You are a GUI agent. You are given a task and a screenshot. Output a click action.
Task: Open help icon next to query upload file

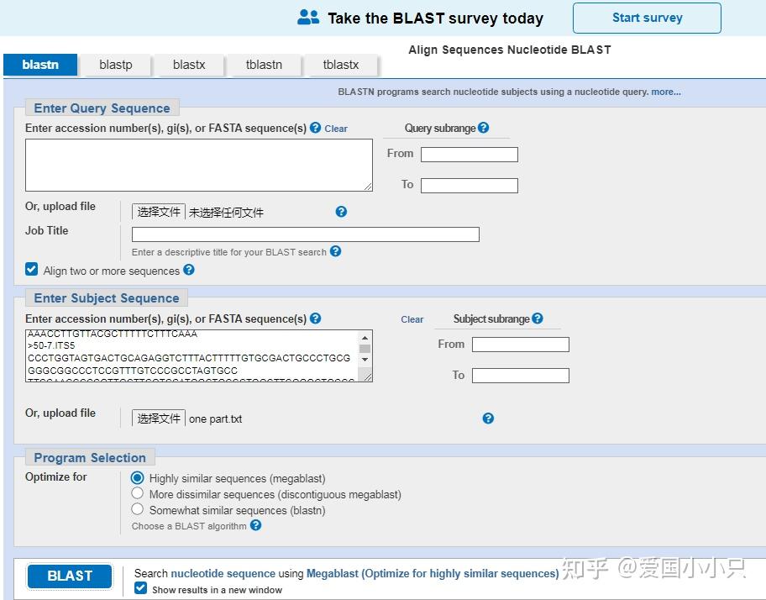coord(341,212)
